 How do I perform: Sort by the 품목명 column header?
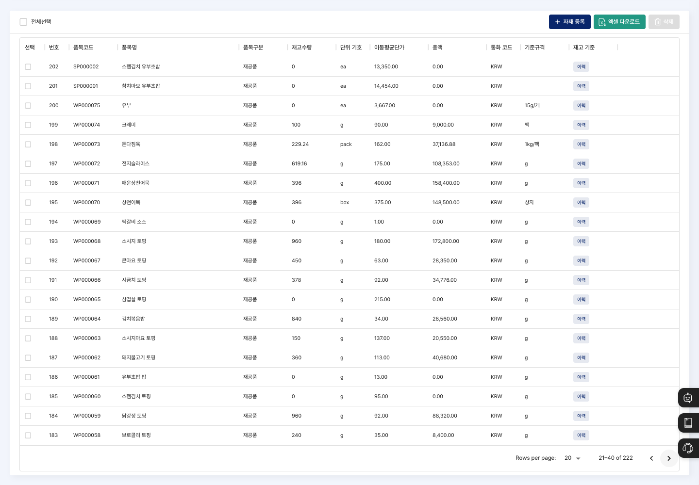[129, 48]
